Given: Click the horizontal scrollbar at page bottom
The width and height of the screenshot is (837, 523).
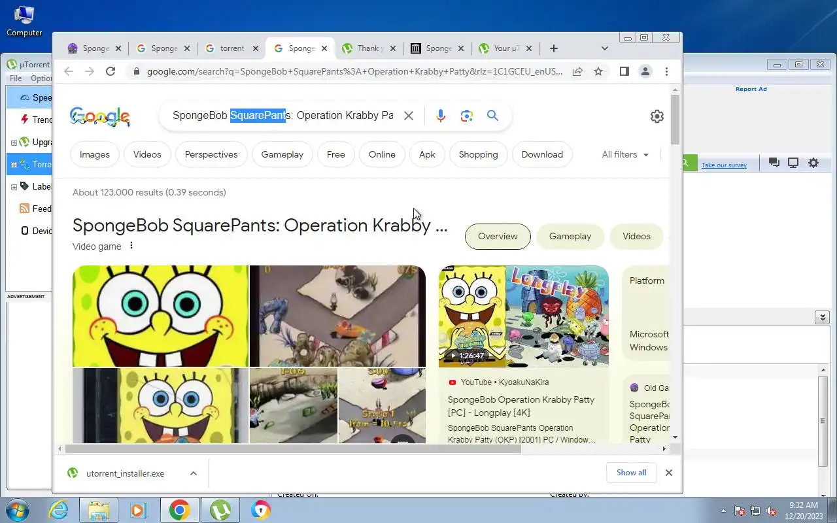Looking at the screenshot, I should point(293,449).
